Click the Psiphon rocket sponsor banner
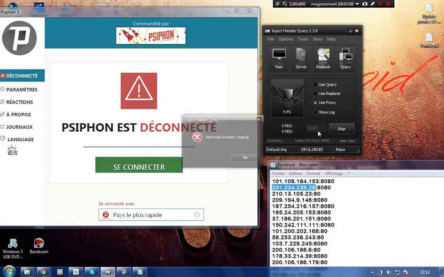 [x=151, y=36]
